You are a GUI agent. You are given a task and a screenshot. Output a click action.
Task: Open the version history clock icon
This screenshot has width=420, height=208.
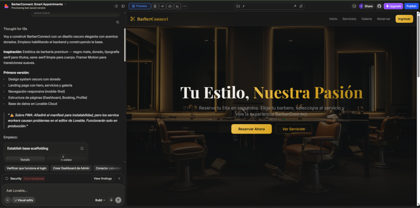point(116,6)
